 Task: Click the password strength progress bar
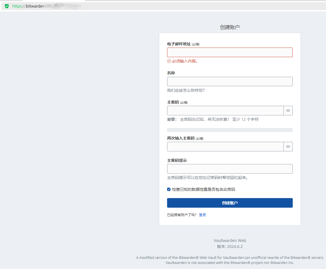[230, 130]
